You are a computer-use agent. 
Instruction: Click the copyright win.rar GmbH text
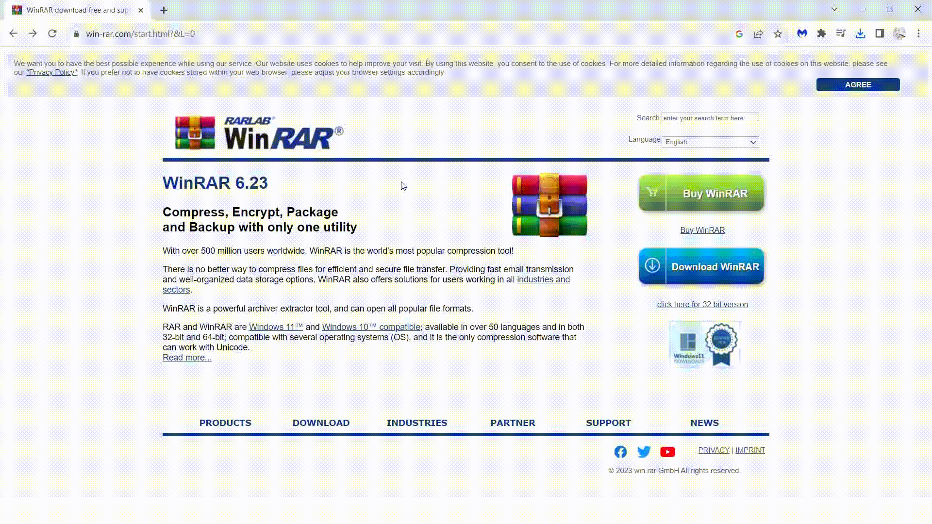pos(674,471)
